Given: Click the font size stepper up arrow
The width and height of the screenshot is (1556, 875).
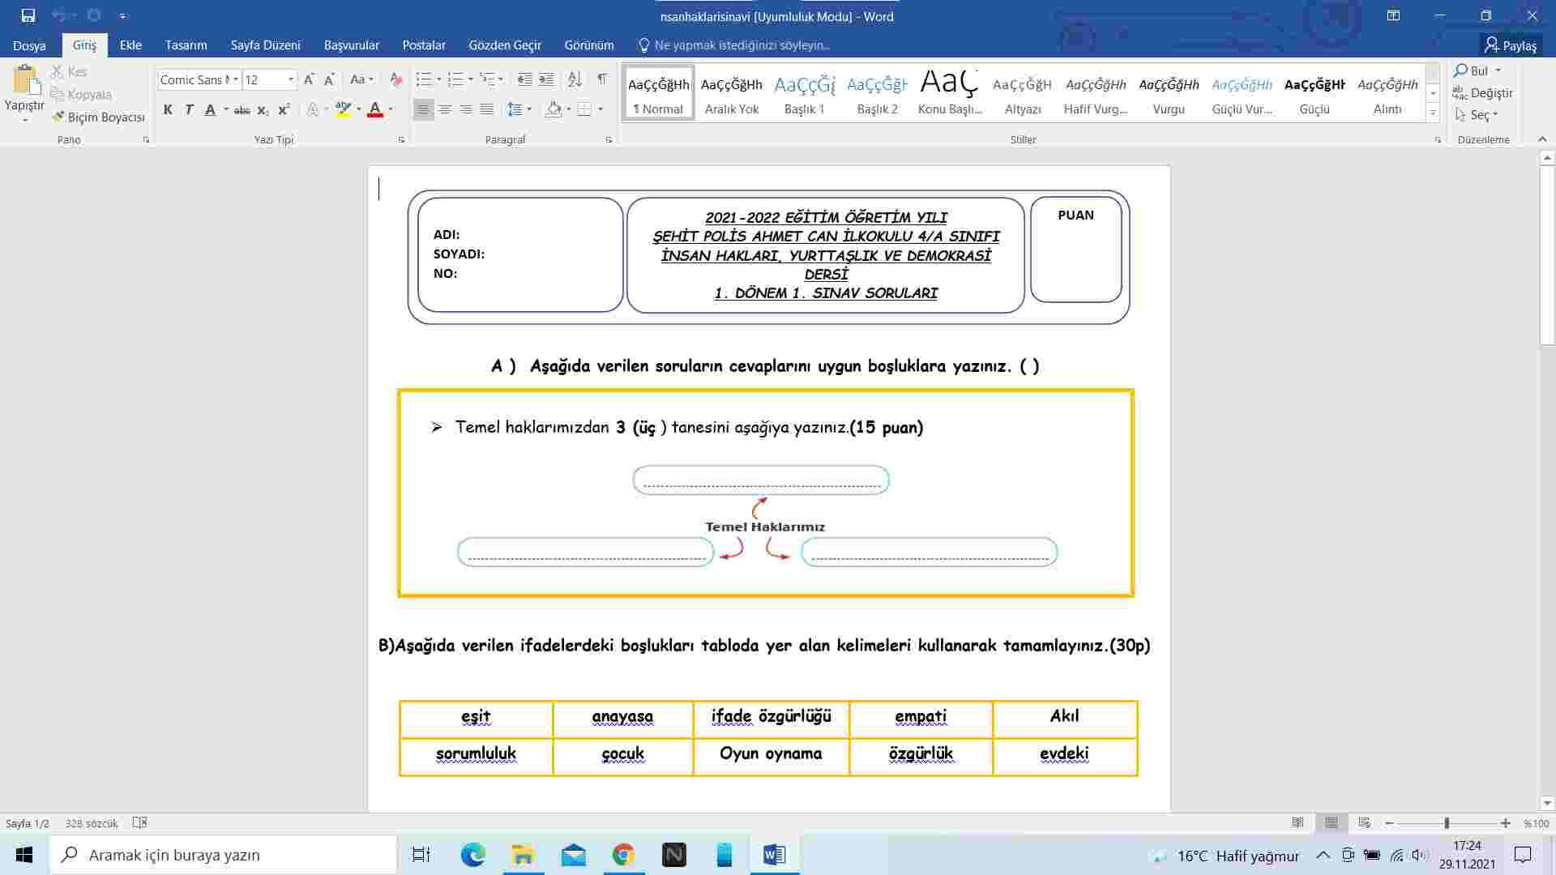Looking at the screenshot, I should pyautogui.click(x=309, y=78).
